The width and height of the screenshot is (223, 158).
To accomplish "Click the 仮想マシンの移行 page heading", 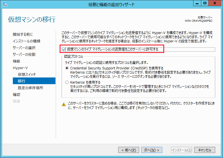I will [31, 20].
